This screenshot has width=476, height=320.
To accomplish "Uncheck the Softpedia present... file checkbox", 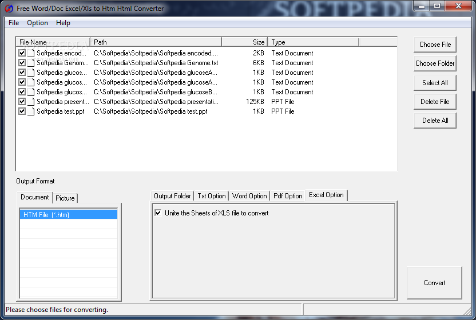I will coord(22,102).
